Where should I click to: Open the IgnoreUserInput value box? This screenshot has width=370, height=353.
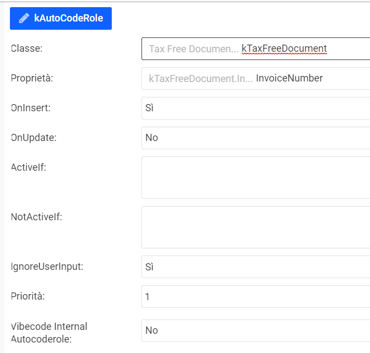[x=255, y=267]
